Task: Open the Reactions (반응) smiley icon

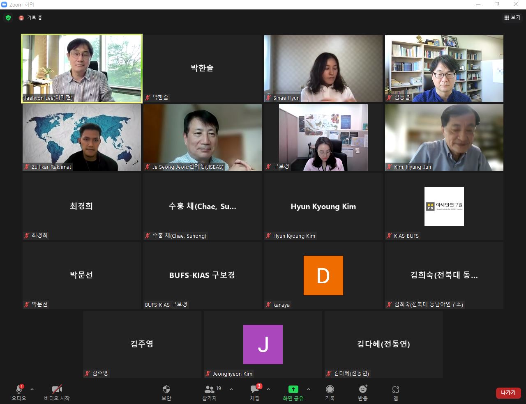Action: [x=362, y=390]
